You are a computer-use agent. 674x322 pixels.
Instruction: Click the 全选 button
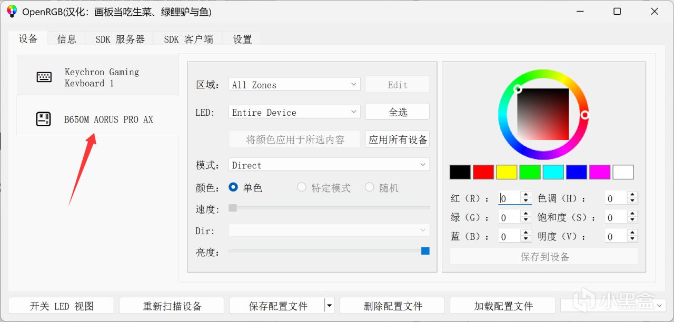[x=398, y=112]
